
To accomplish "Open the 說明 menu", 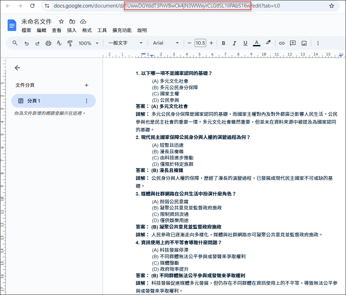I will 142,30.
